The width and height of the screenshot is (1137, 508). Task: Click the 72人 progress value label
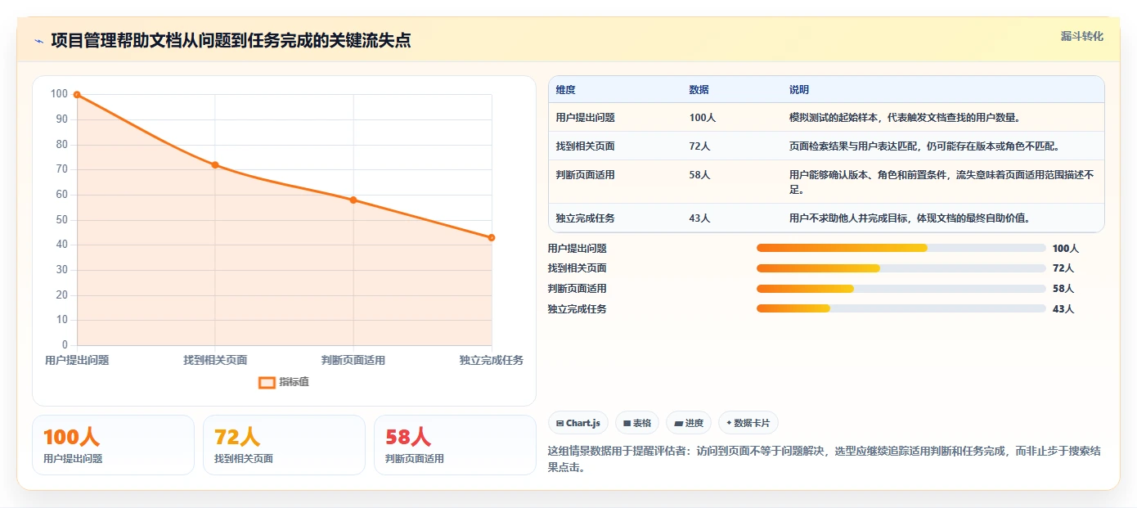click(1063, 268)
